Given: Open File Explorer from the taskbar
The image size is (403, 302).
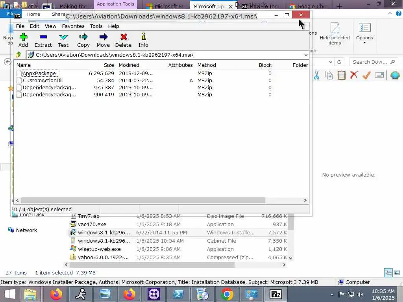Looking at the screenshot, I should click(x=30, y=294).
